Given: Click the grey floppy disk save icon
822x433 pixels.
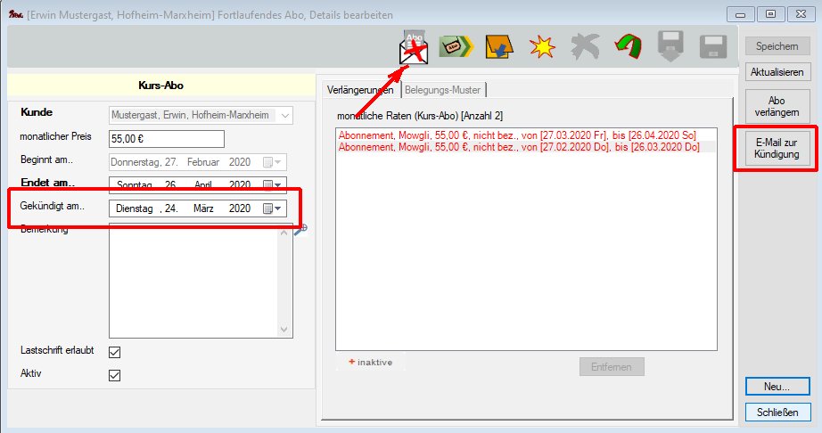Looking at the screenshot, I should [713, 48].
